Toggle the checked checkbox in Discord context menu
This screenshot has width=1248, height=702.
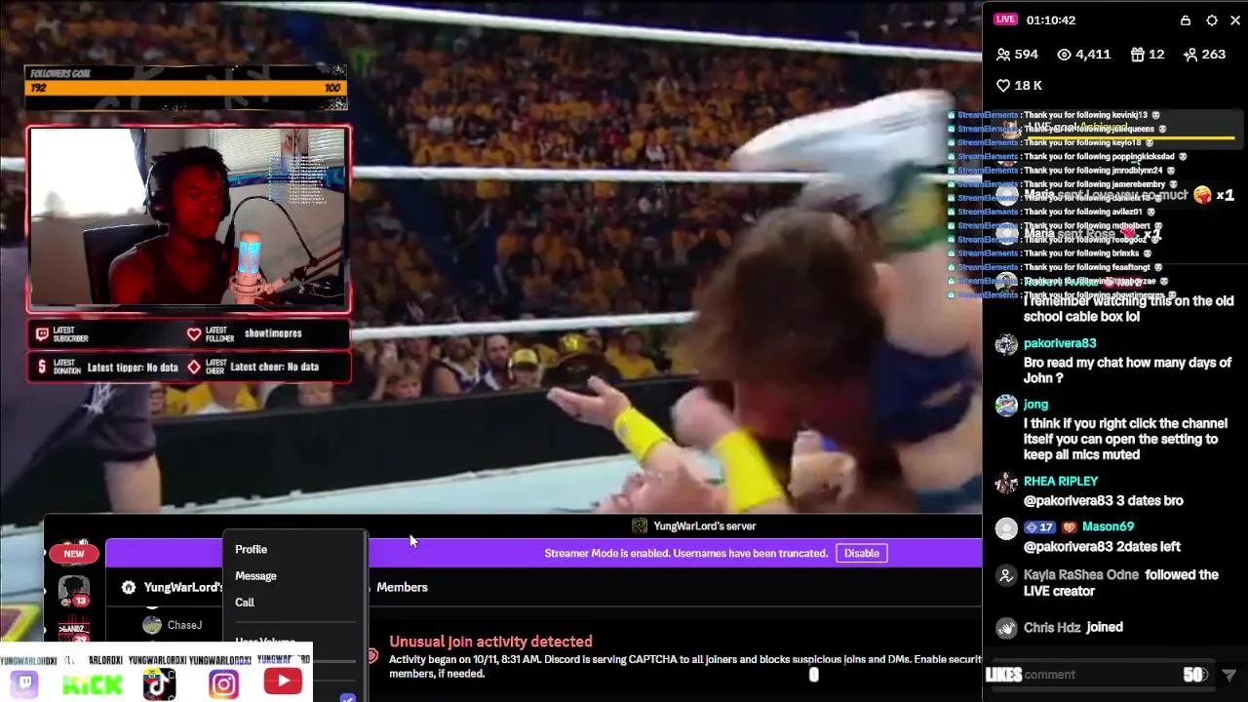click(x=348, y=698)
